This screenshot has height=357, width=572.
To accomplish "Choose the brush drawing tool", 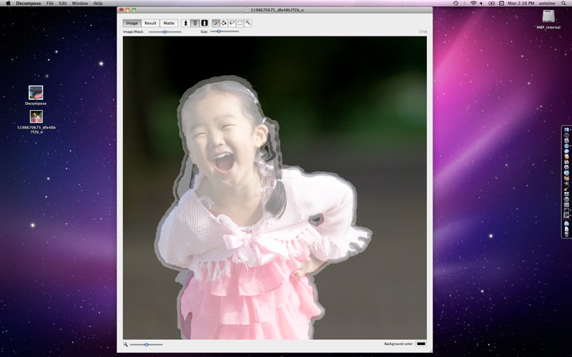I will tap(216, 23).
